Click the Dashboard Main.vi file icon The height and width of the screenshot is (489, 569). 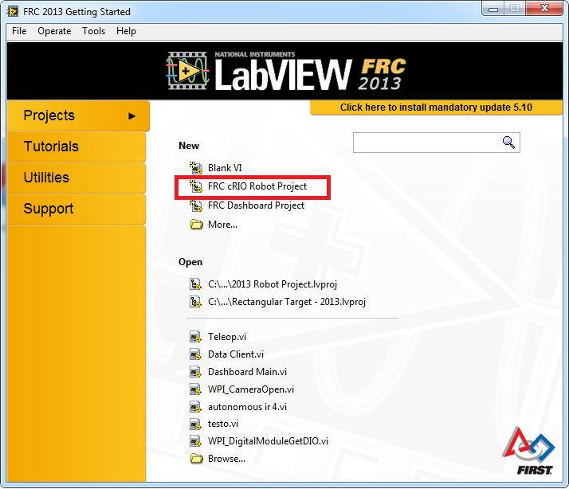point(195,372)
